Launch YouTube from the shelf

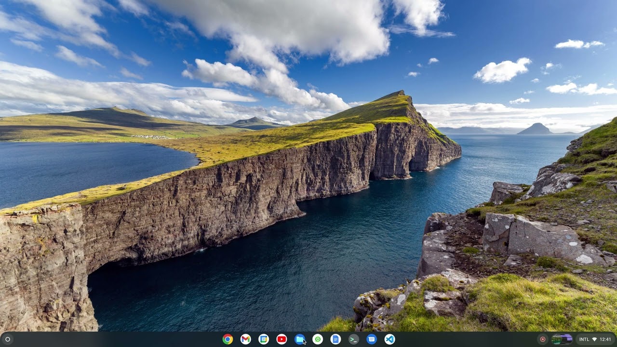(x=282, y=339)
